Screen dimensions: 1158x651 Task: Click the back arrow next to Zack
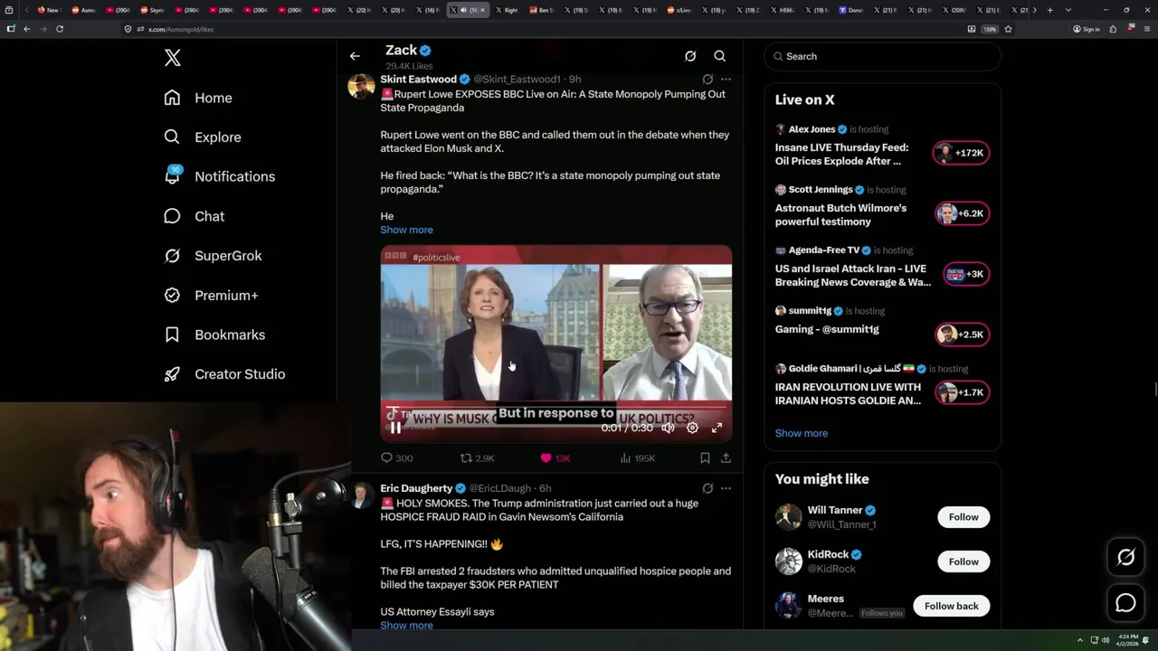(x=355, y=56)
